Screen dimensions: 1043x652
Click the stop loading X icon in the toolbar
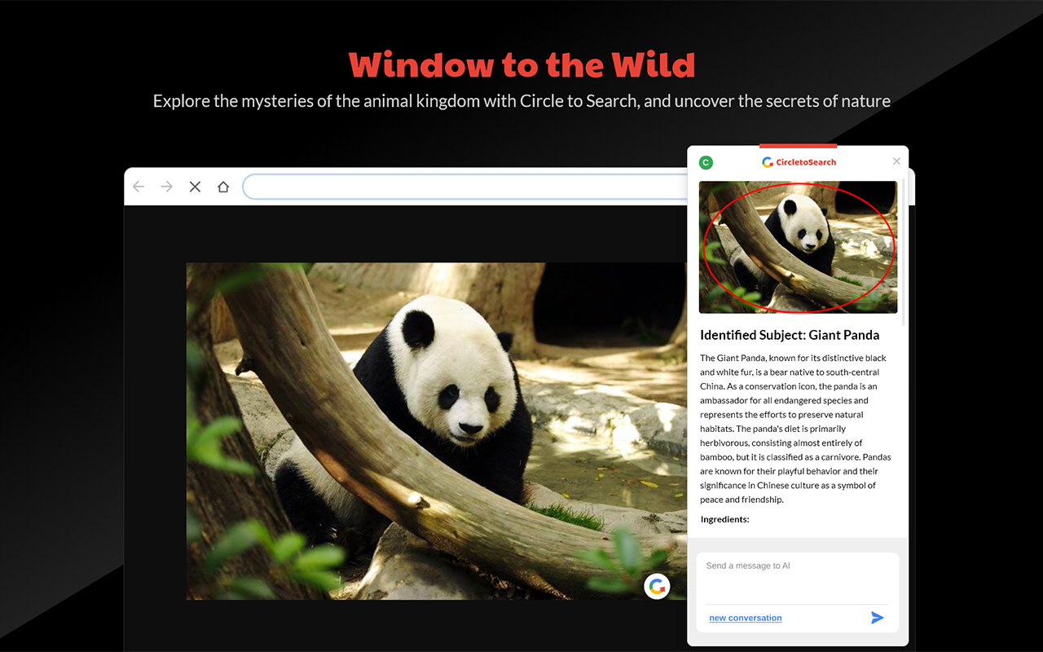click(x=195, y=187)
